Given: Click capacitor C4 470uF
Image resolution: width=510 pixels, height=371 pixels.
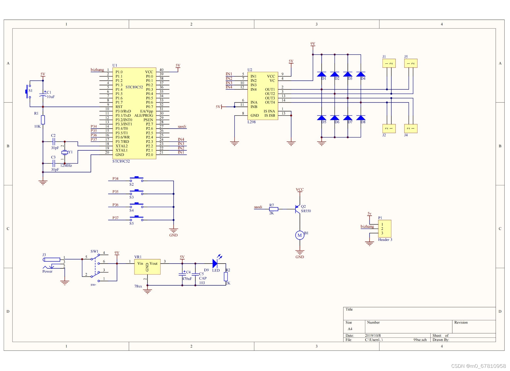Looking at the screenshot, I should click(x=182, y=275).
